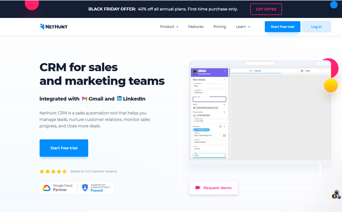
Task: Click the open-link icon beside Website field
Action: (x=224, y=135)
